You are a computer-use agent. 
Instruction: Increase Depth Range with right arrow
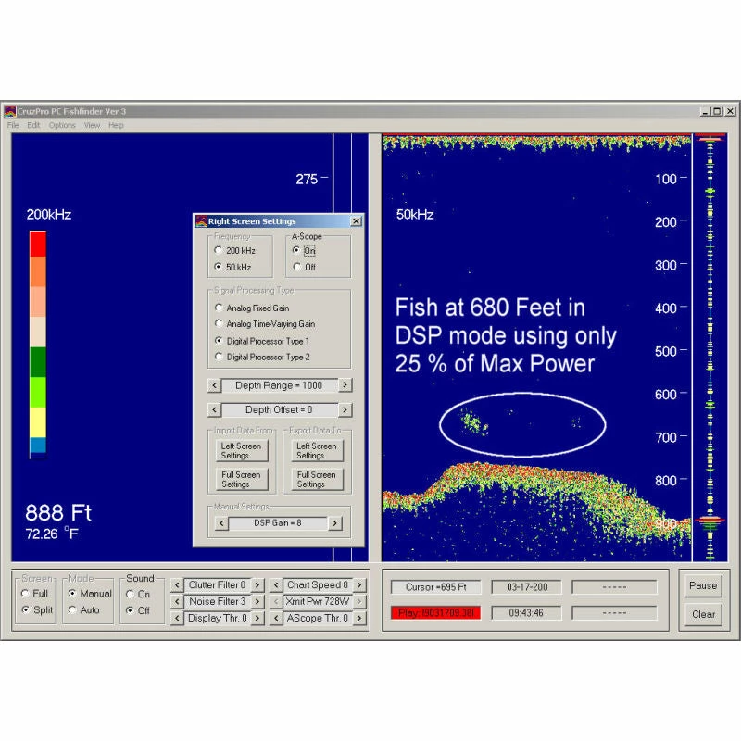coord(345,385)
